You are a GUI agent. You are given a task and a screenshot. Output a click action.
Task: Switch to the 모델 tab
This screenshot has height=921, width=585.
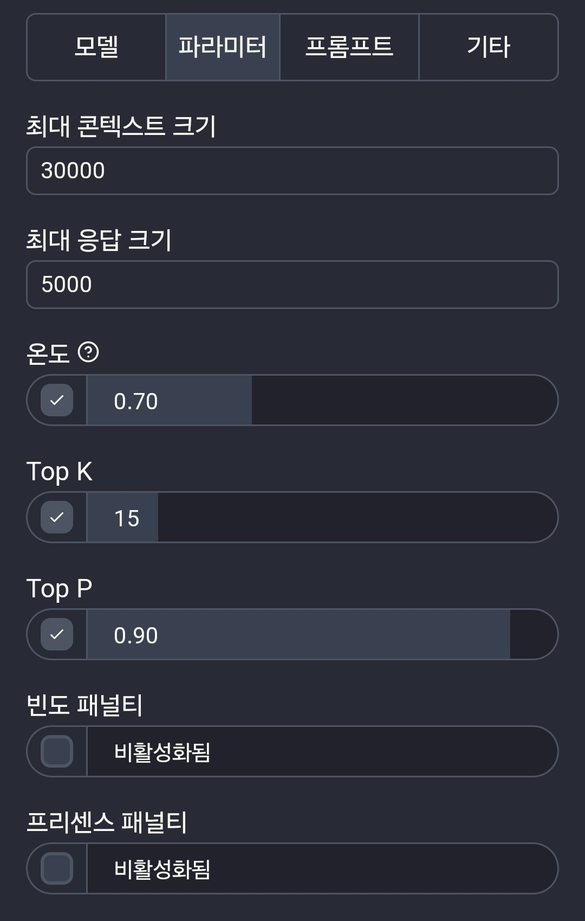click(x=96, y=47)
